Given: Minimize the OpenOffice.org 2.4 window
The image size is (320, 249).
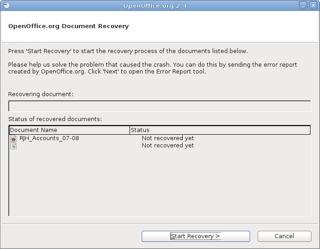Looking at the screenshot, I should coord(303,5).
